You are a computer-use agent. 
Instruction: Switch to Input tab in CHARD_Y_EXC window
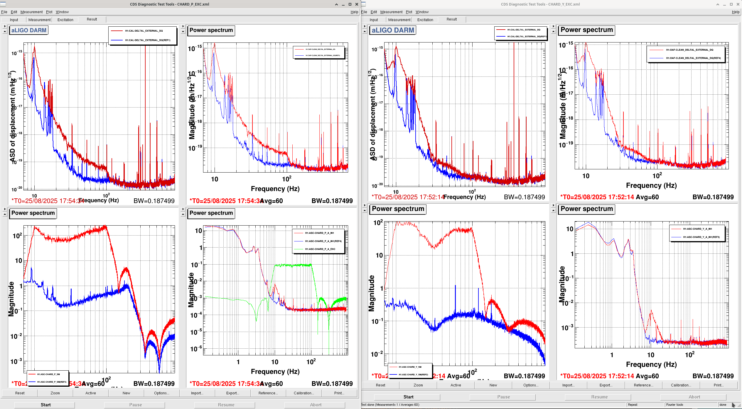(374, 20)
